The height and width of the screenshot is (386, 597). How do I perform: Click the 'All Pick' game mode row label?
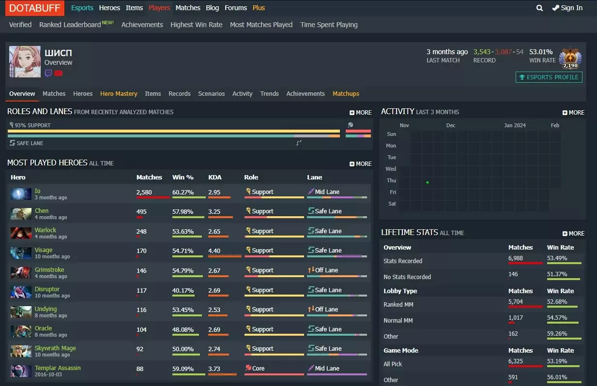pos(393,364)
